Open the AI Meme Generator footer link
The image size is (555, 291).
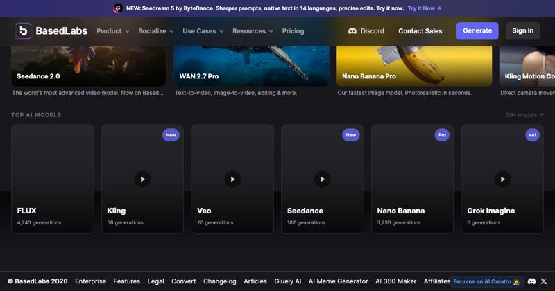tap(339, 281)
